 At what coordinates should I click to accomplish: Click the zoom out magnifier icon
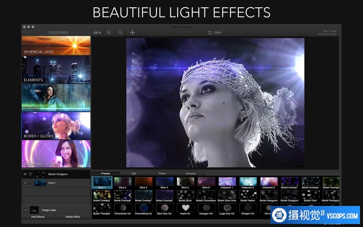[121, 33]
